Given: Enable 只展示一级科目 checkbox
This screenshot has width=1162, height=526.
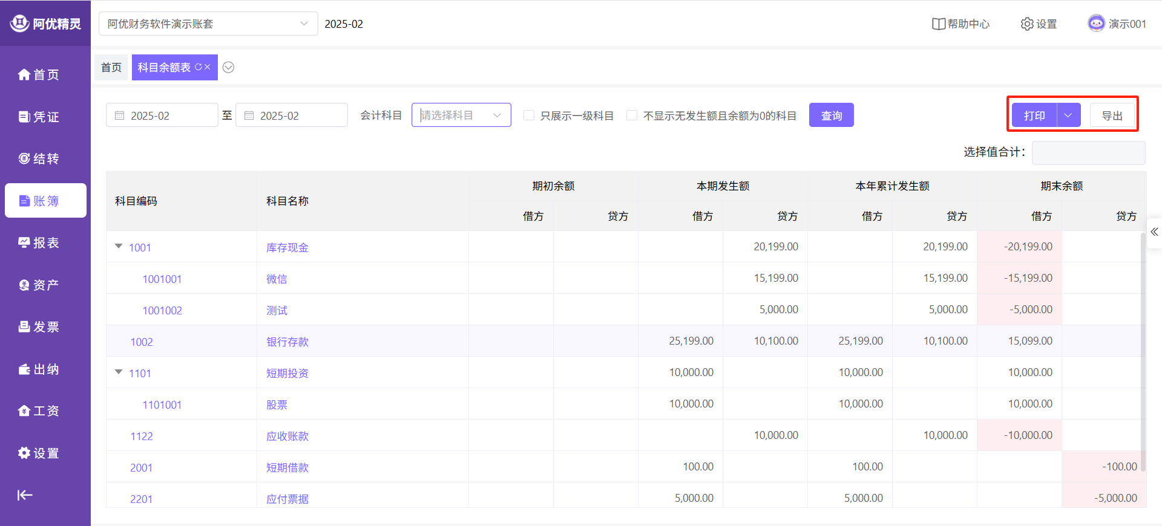Looking at the screenshot, I should tap(529, 115).
